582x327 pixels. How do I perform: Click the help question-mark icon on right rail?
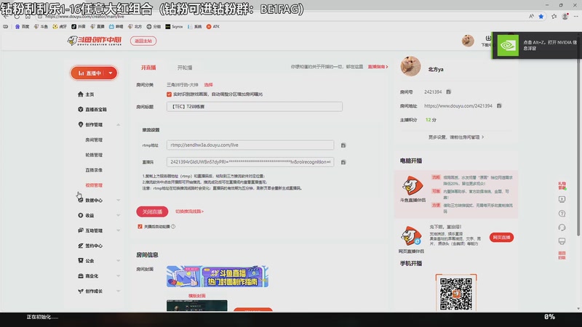pos(562,214)
